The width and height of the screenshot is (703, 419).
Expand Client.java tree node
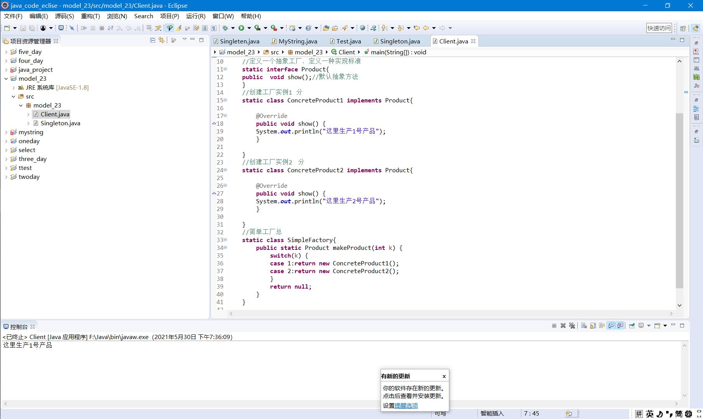(28, 114)
